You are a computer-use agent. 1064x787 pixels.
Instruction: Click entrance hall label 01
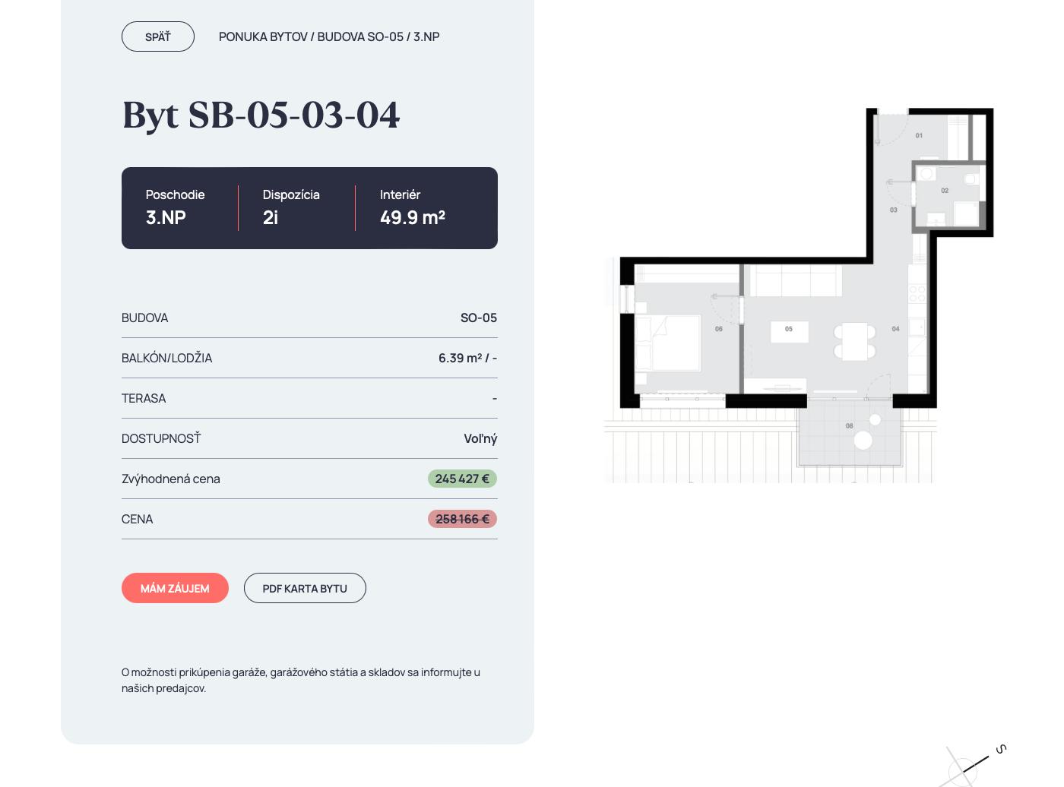tap(919, 135)
